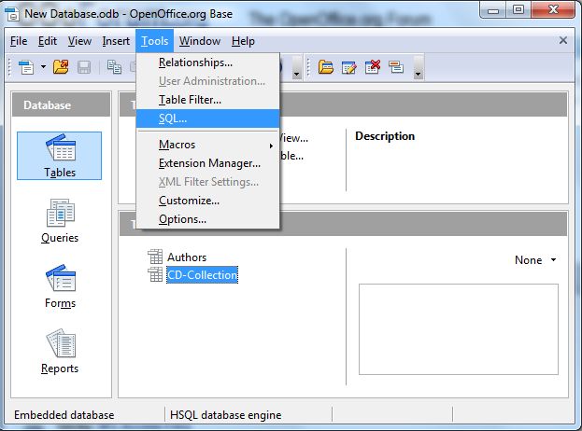Open the File menu
The image size is (582, 431).
(19, 41)
